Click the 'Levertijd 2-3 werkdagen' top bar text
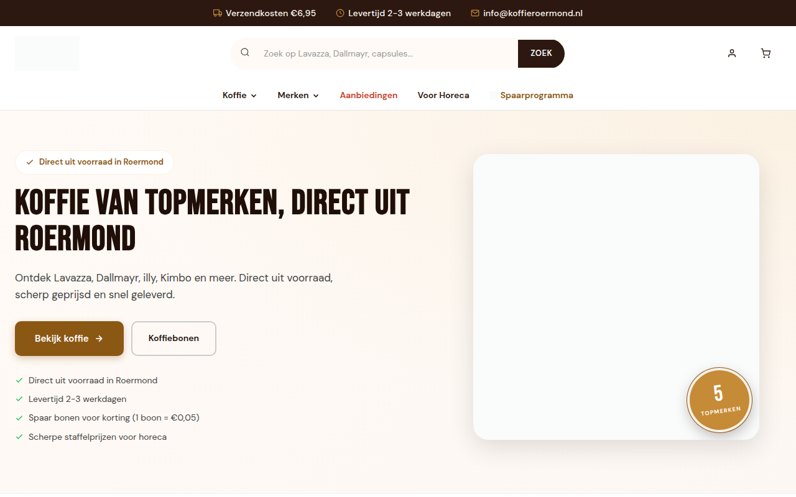Image resolution: width=796 pixels, height=497 pixels. [399, 13]
